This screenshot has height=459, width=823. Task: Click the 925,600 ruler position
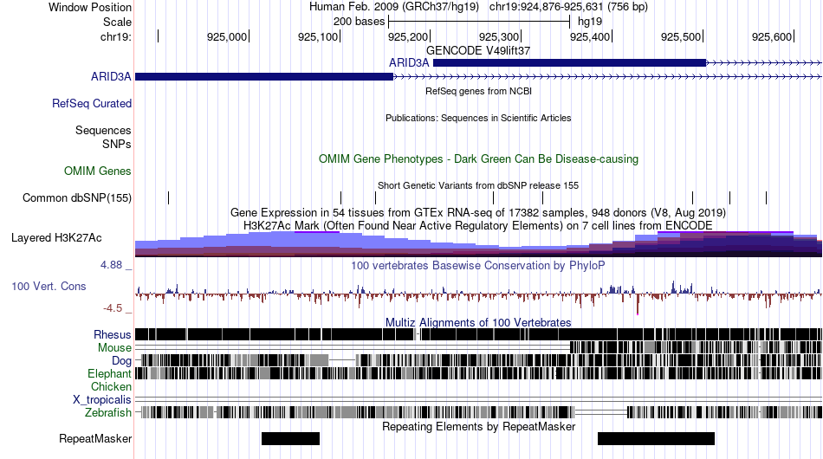[x=772, y=36]
